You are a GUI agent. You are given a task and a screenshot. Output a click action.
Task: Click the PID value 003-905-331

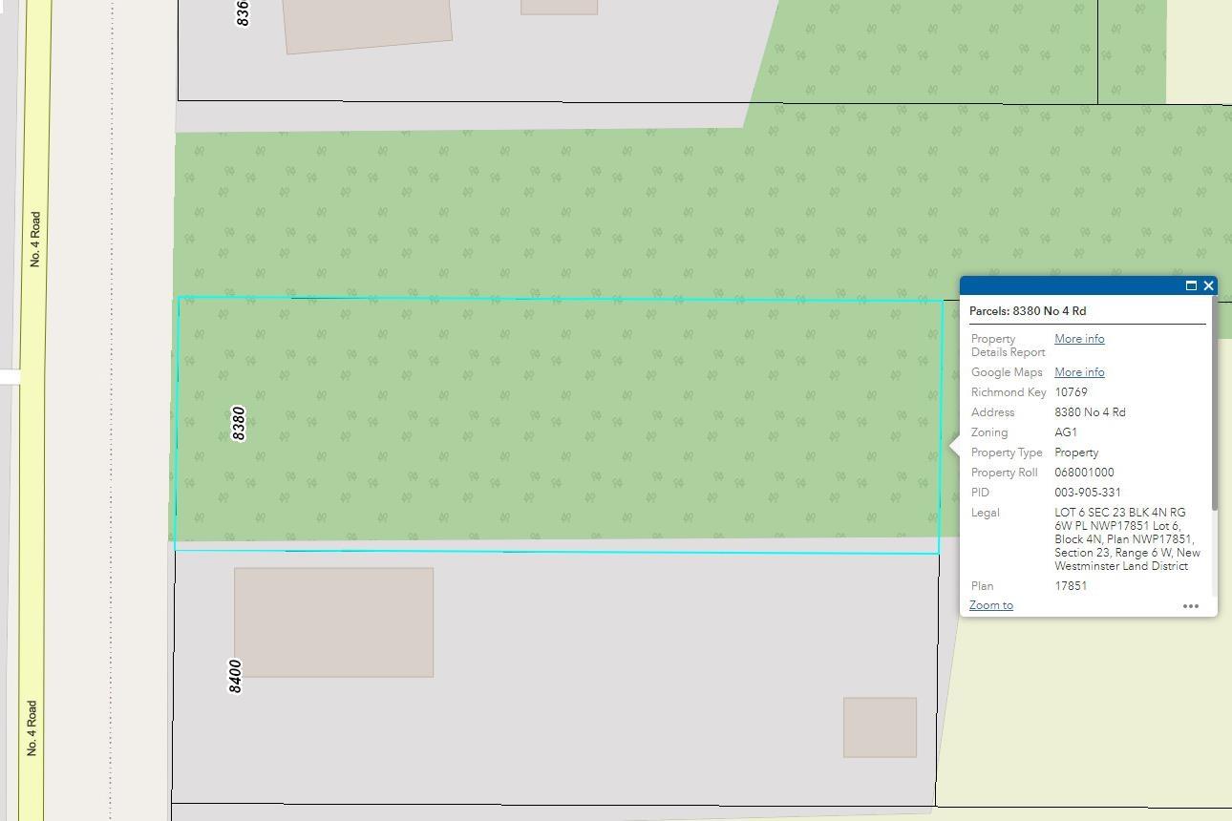[x=1087, y=493]
